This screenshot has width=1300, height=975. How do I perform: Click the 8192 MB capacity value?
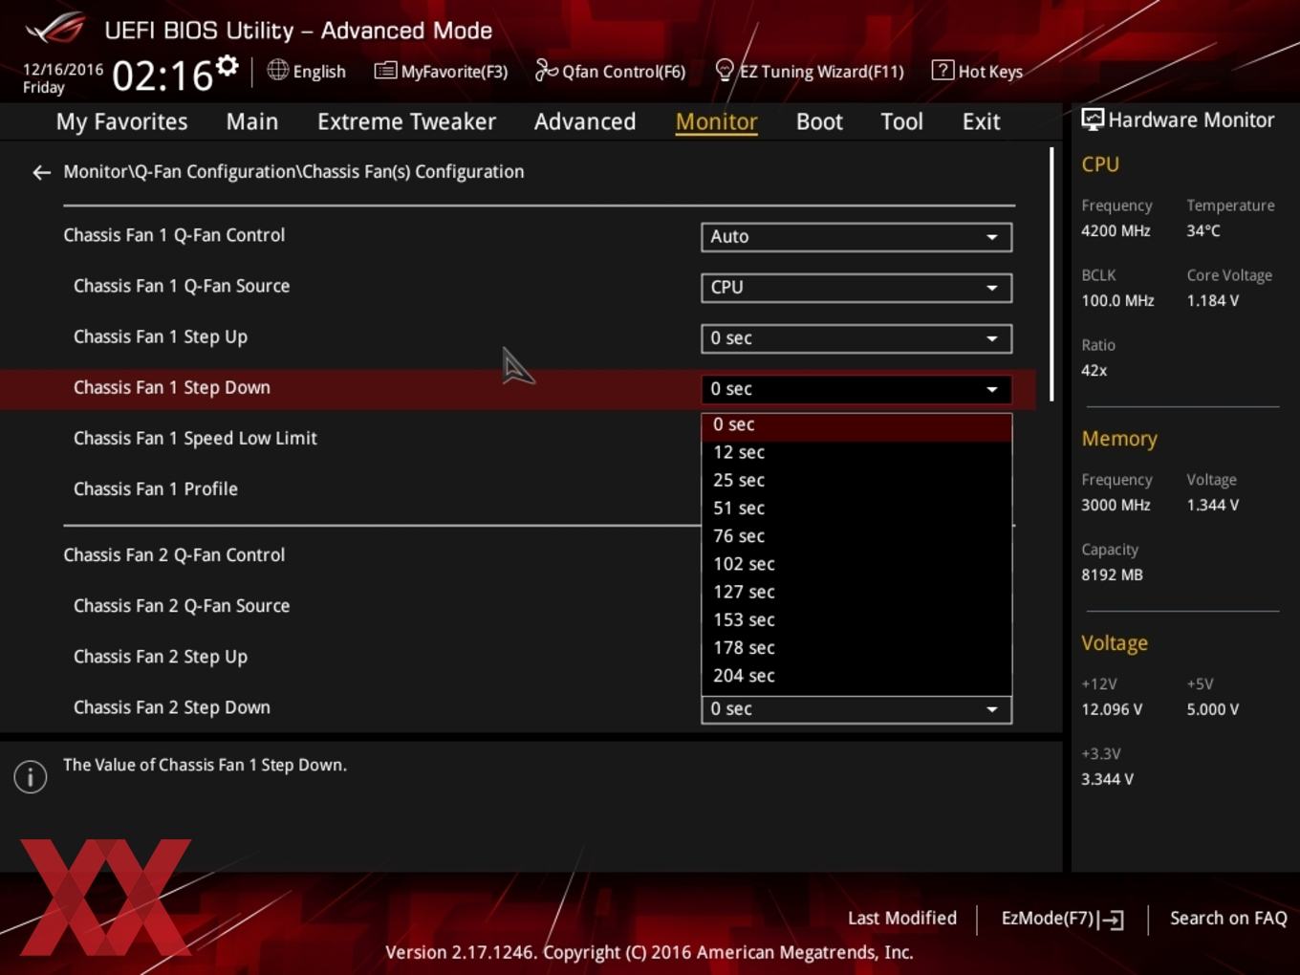(1112, 575)
